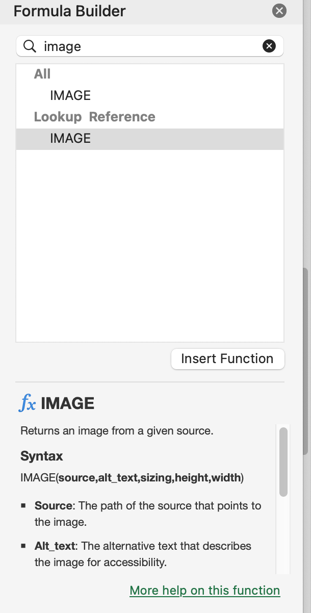Select IMAGE under the All group
The width and height of the screenshot is (311, 613).
[x=70, y=95]
